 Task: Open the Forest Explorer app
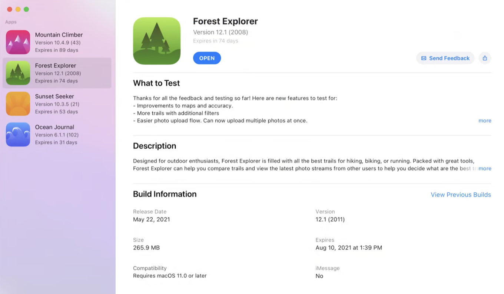tap(207, 58)
